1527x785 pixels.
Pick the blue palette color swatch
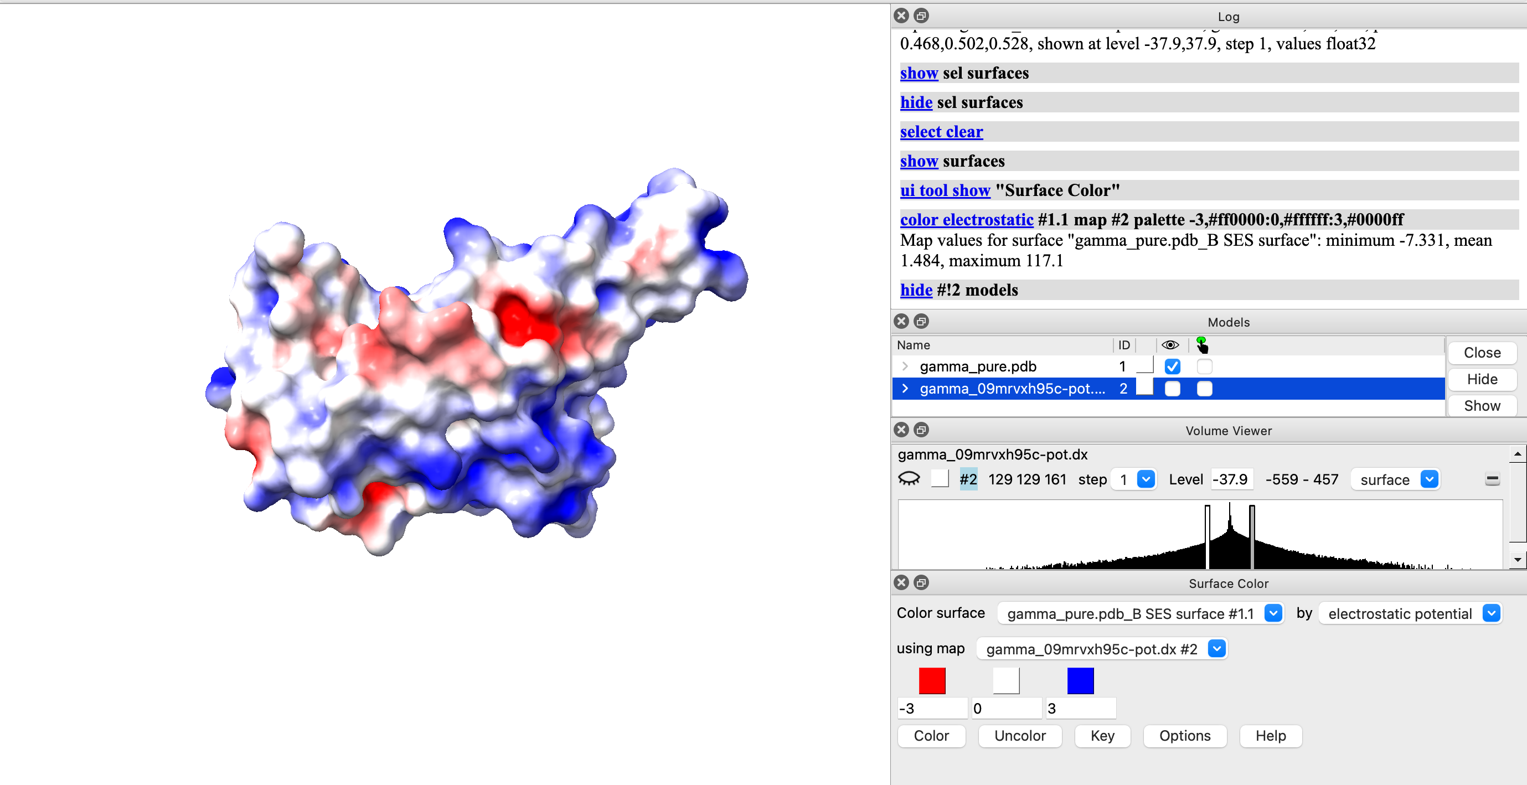(1080, 681)
